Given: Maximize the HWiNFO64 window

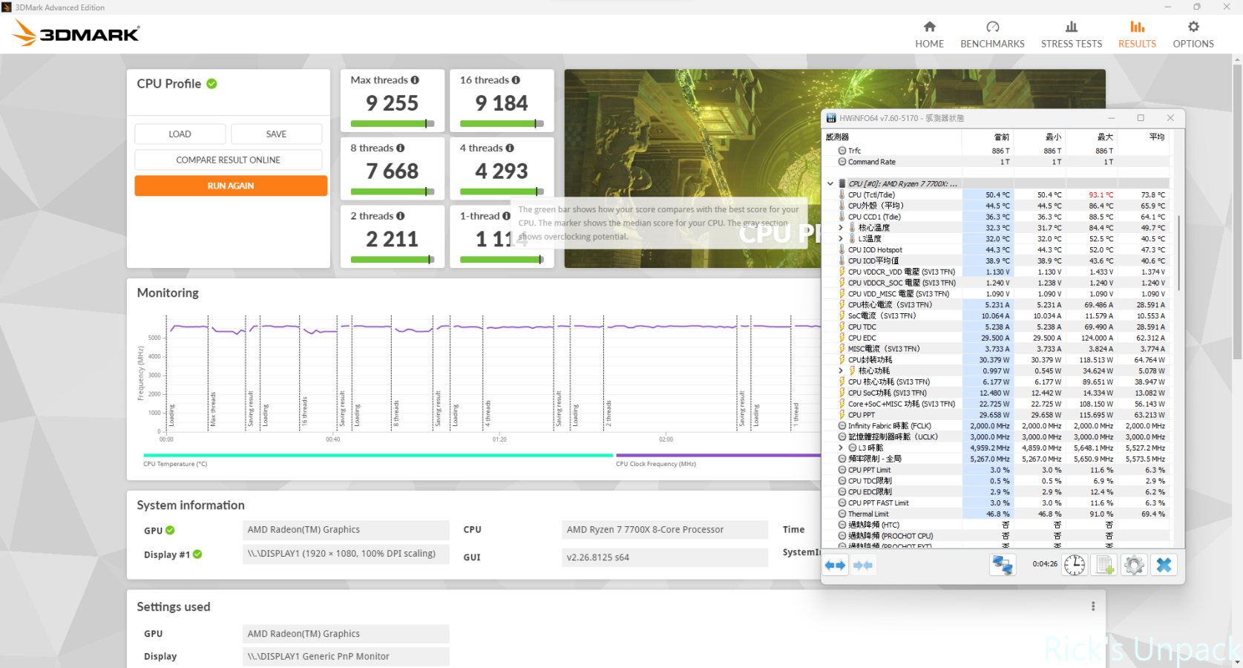Looking at the screenshot, I should pyautogui.click(x=1141, y=118).
